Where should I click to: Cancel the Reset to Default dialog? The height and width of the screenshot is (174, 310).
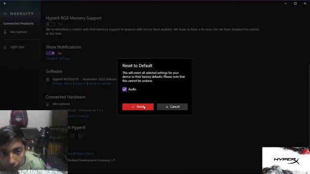pos(172,107)
